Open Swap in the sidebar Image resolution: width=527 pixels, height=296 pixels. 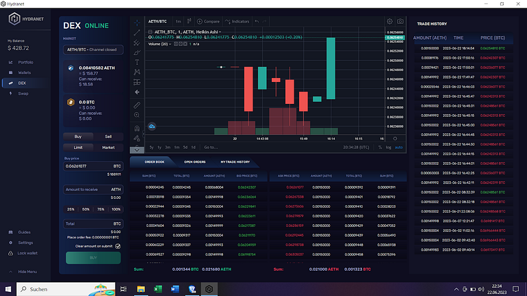[23, 94]
